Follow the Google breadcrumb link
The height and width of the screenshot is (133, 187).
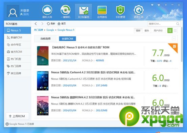click(x=50, y=30)
